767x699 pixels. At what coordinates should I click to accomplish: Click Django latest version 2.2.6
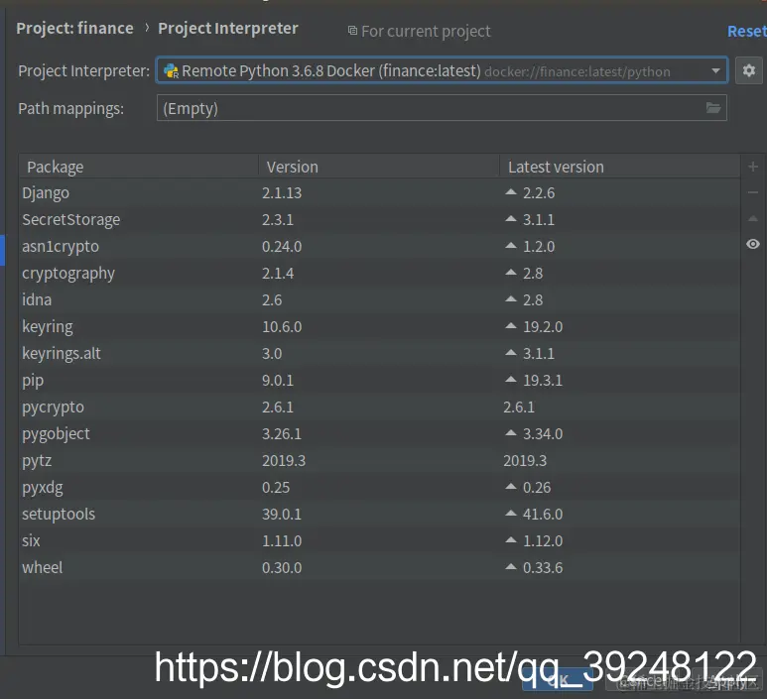tap(539, 193)
